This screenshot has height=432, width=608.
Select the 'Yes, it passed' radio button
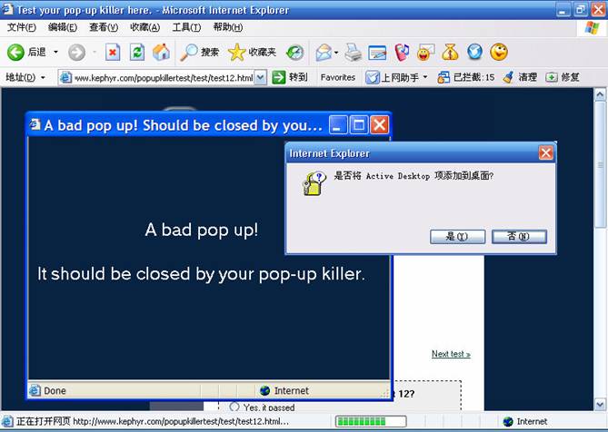pyautogui.click(x=234, y=407)
